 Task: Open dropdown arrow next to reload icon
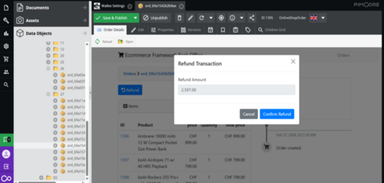click(211, 18)
